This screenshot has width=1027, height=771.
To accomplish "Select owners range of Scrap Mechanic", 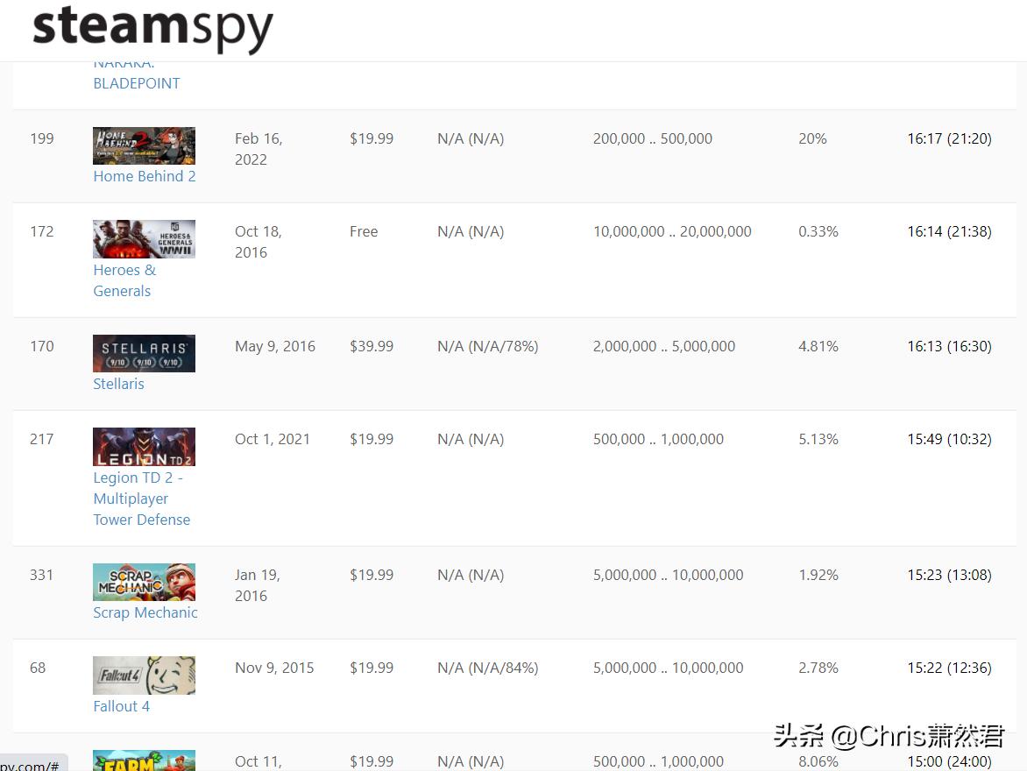I will (x=668, y=575).
